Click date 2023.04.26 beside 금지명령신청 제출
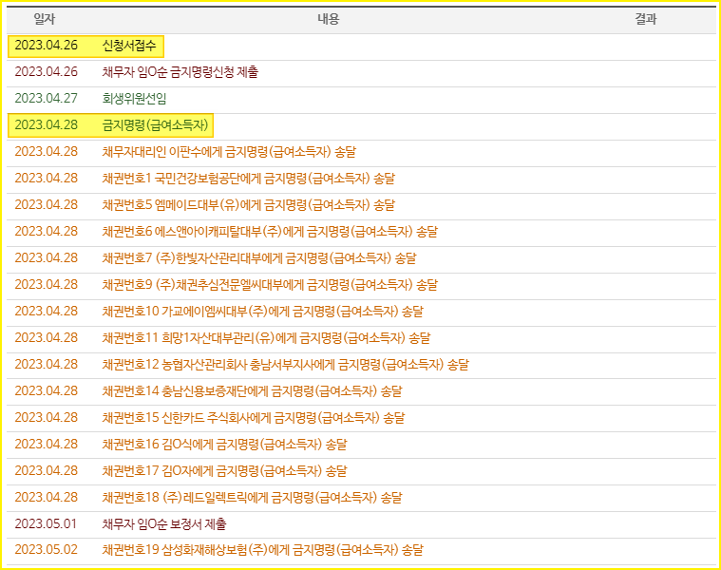 tap(46, 72)
